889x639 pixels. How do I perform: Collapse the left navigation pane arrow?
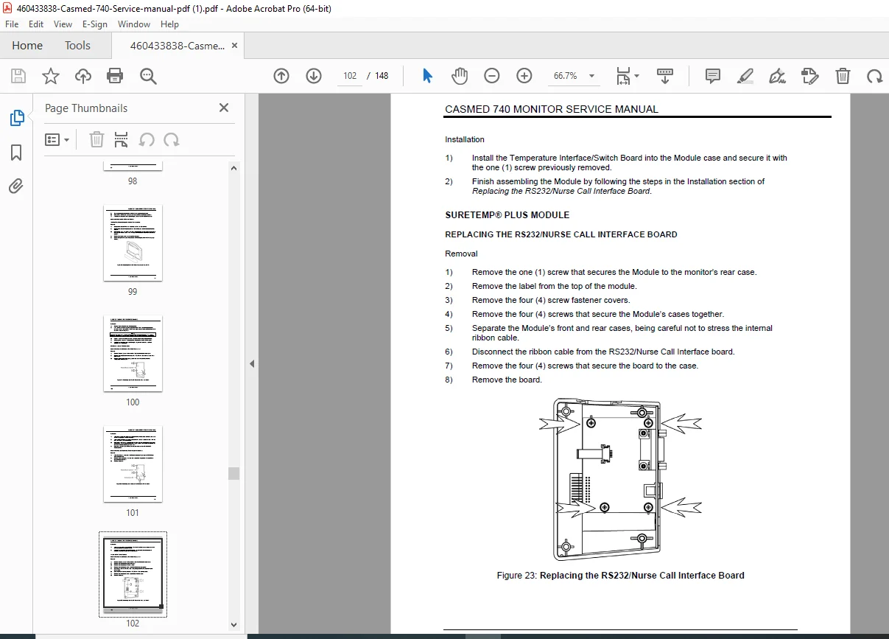pos(253,363)
